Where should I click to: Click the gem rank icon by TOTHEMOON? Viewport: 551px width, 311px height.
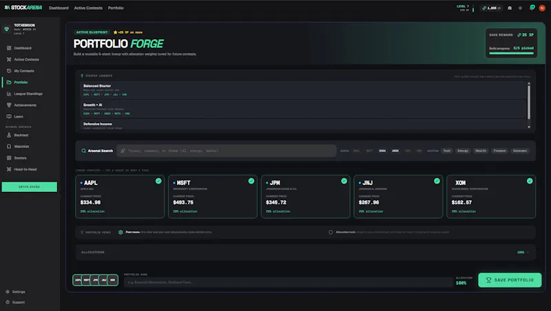[x=7, y=29]
